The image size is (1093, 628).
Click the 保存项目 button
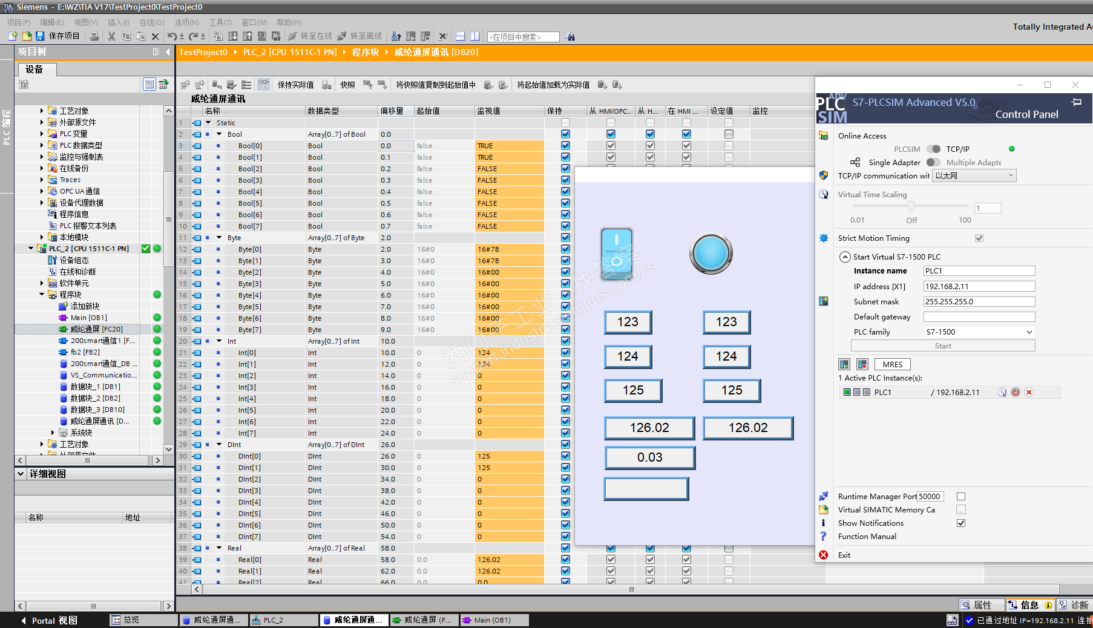[x=57, y=36]
